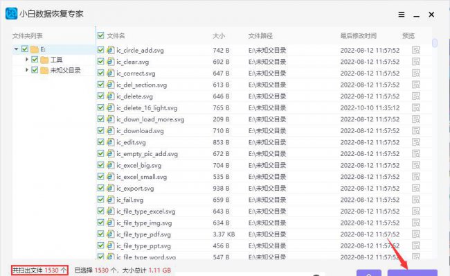
Task: Preview ic_correct.svg using its preview icon
Action: point(416,73)
